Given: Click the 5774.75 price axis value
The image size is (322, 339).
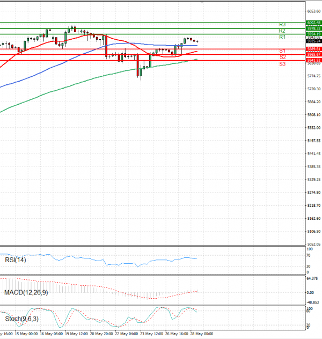Looking at the screenshot, I should click(x=314, y=76).
